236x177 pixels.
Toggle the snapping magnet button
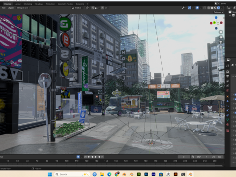(x=93, y=8)
